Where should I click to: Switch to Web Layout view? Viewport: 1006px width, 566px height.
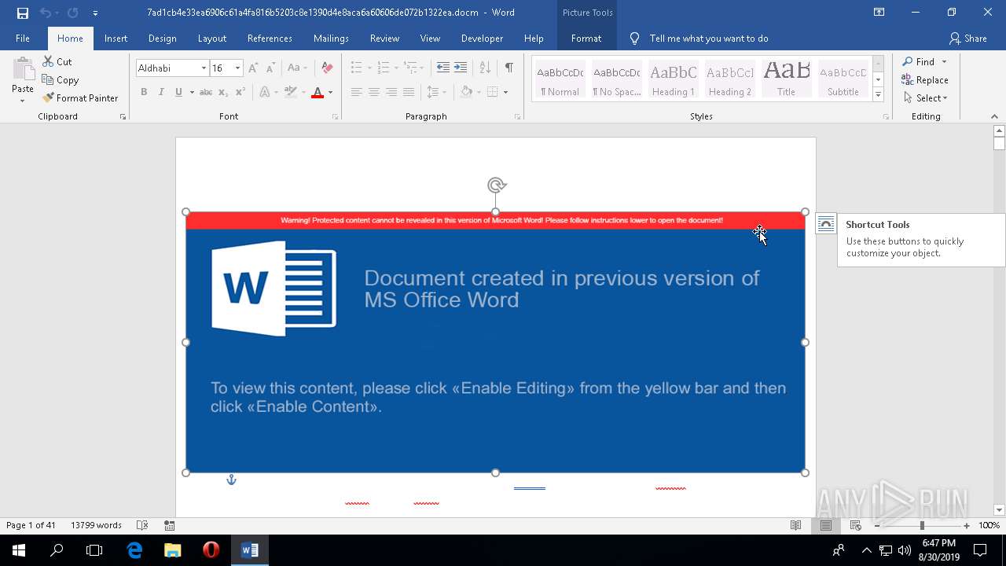[x=855, y=525]
